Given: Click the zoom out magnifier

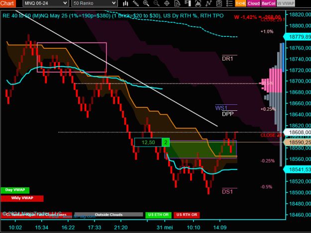Looking at the screenshot, I should click(x=156, y=3).
